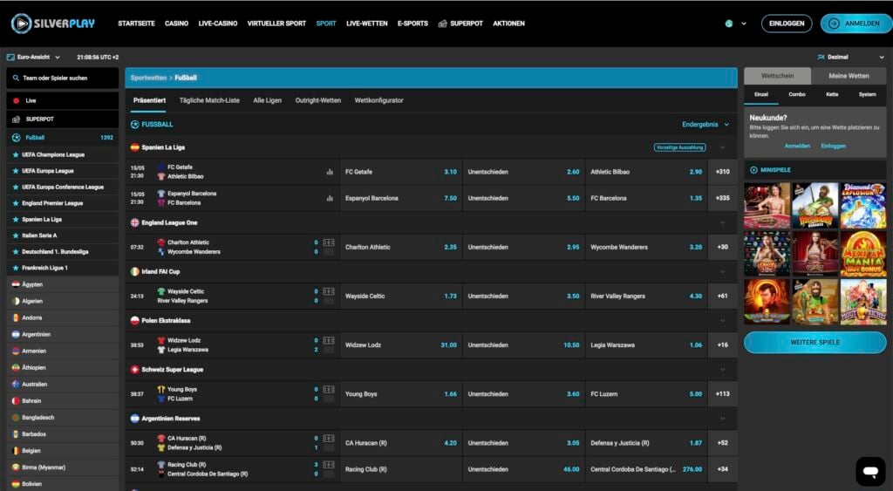The height and width of the screenshot is (491, 893).
Task: Collapse the Polen Ekstraklasa section chevron
Action: (x=722, y=321)
